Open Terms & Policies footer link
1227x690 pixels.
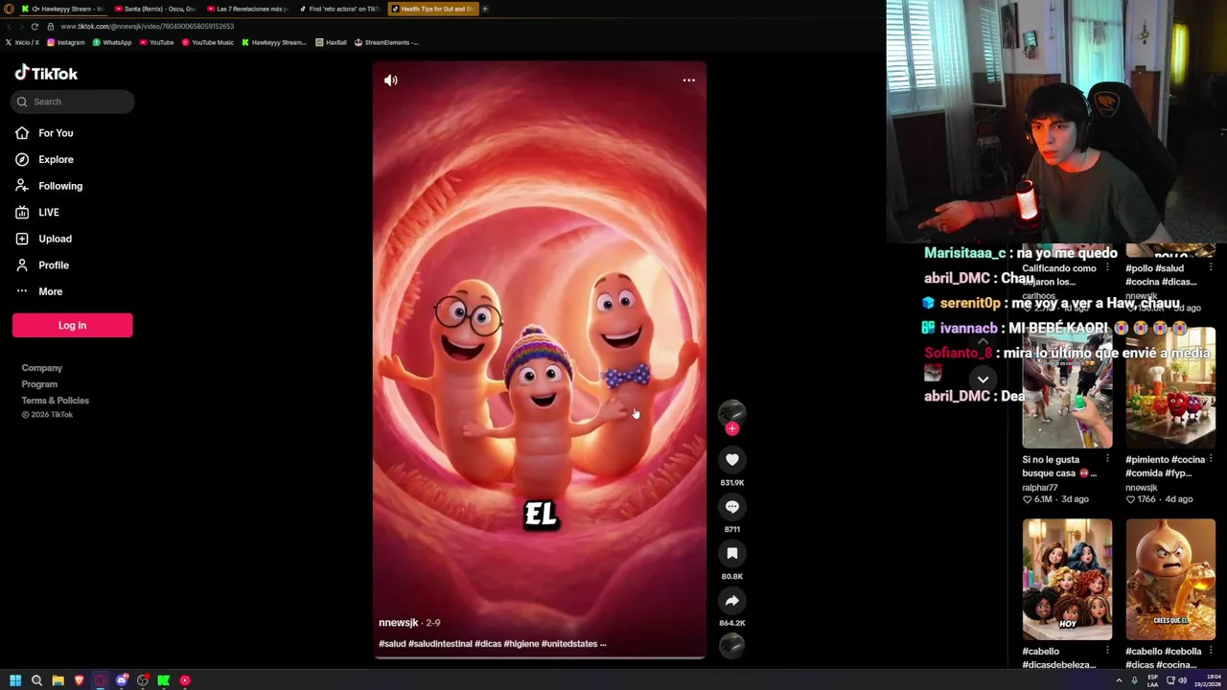coord(55,401)
